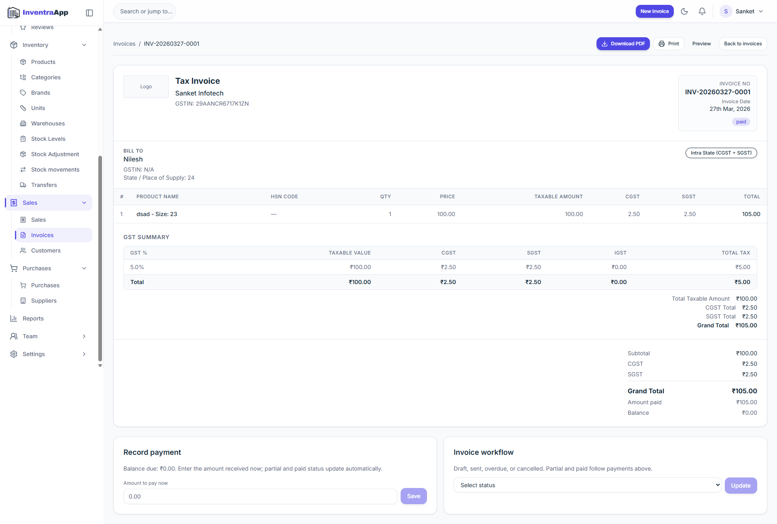
Task: Click the Warehouses building icon
Action: [23, 123]
